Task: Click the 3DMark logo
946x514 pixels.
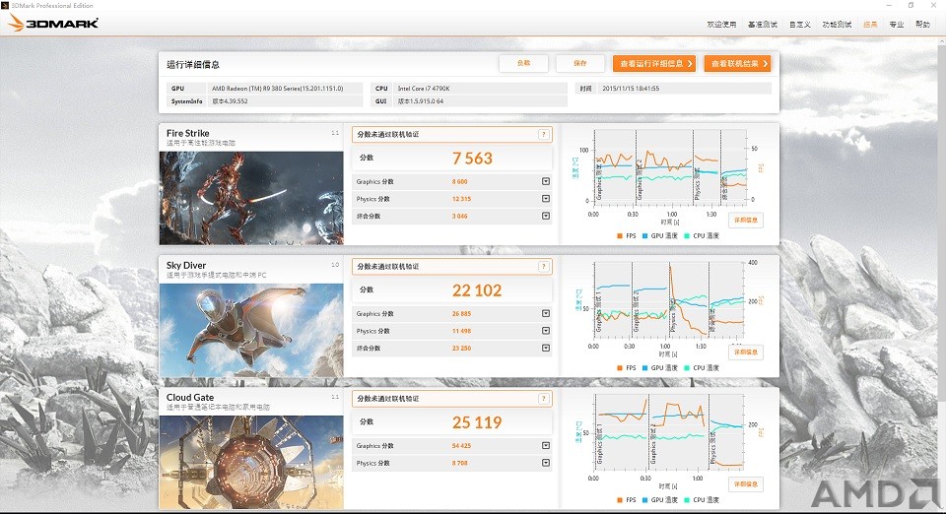Action: point(53,23)
